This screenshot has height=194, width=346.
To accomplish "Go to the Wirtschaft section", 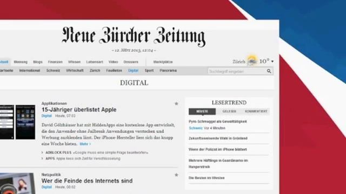I will (75, 71).
